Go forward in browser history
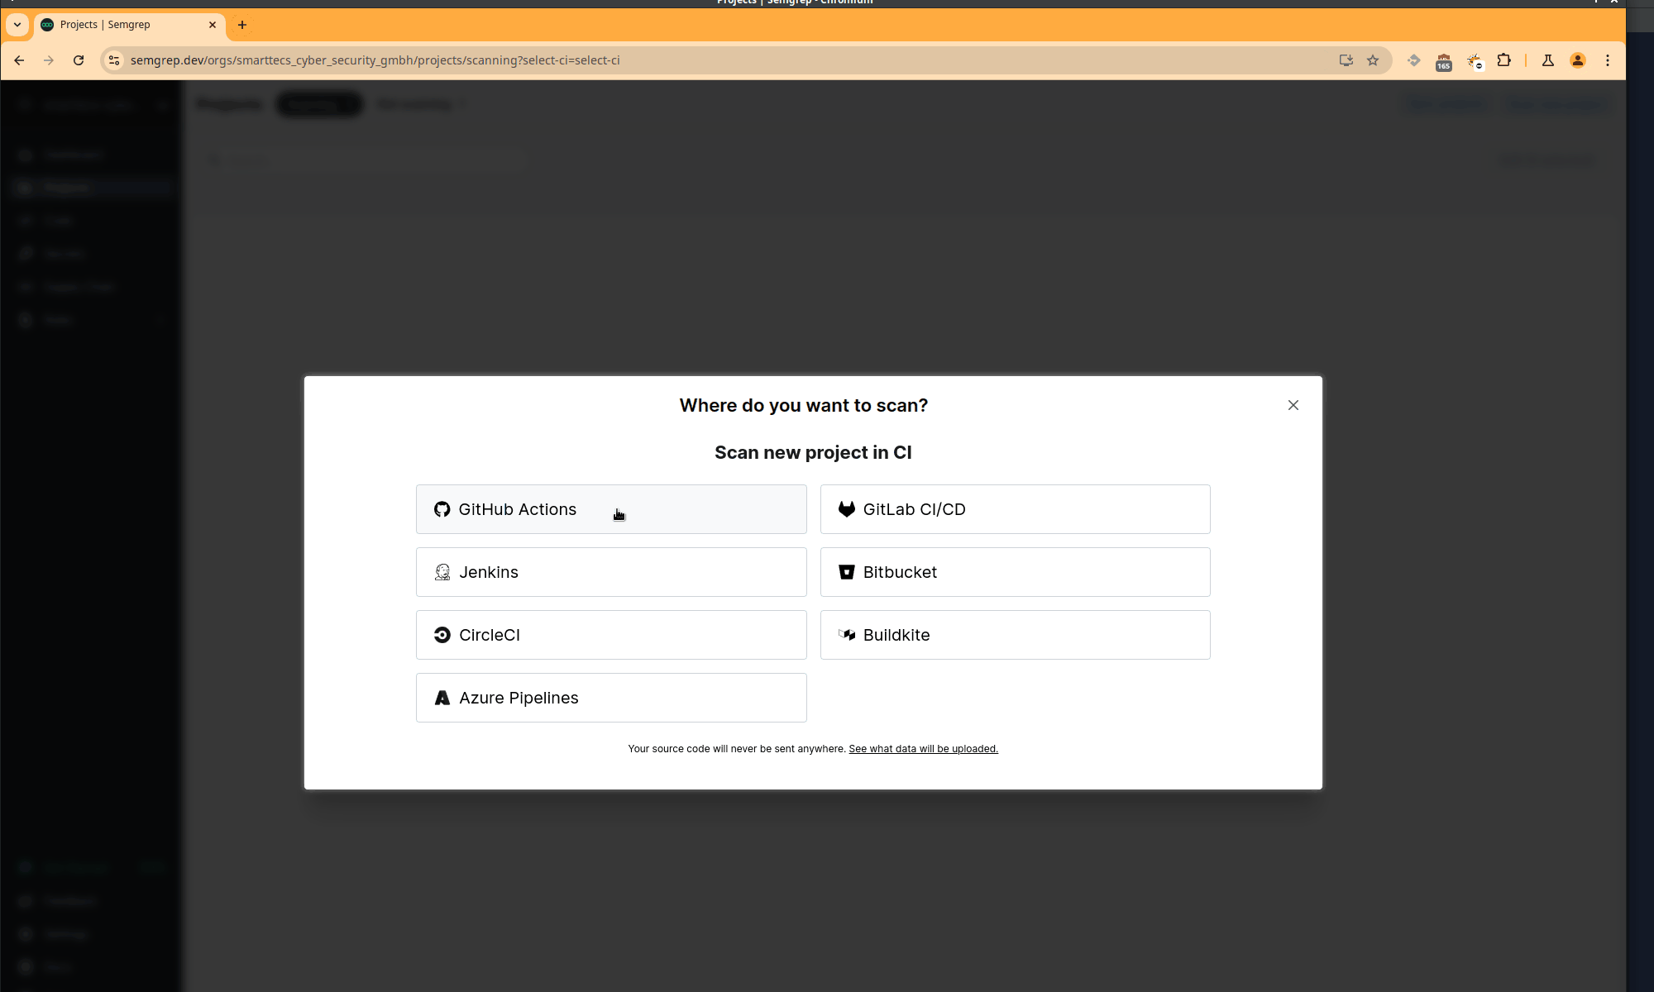1654x992 pixels. pos(49,60)
